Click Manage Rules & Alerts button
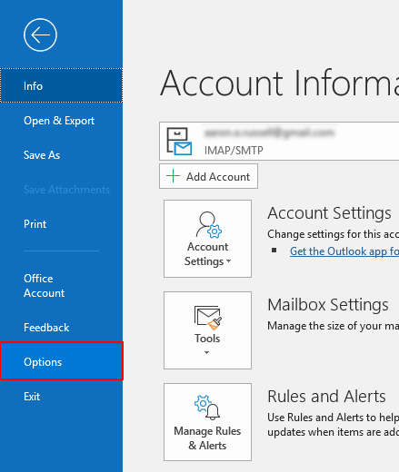The width and height of the screenshot is (399, 472). click(207, 422)
